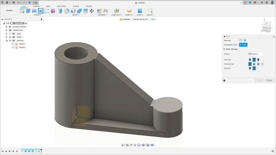
Task: Click the Offset Plane icon in Construct
Action: point(116,11)
